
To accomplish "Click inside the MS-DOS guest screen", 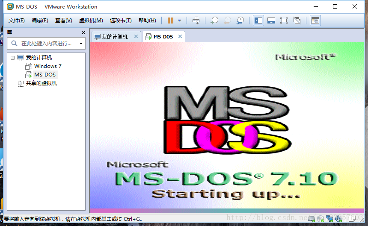I will point(227,128).
